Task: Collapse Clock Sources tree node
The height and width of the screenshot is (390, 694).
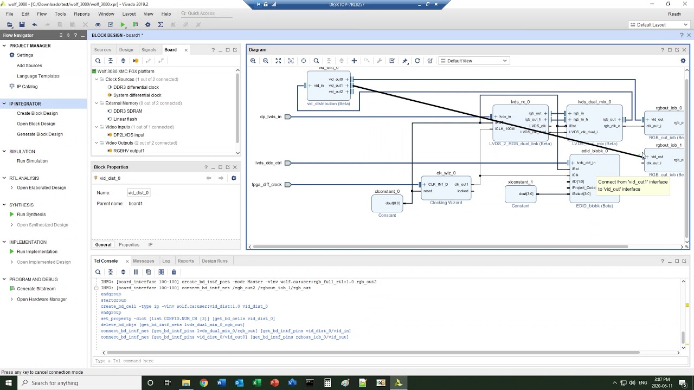Action: (x=97, y=80)
